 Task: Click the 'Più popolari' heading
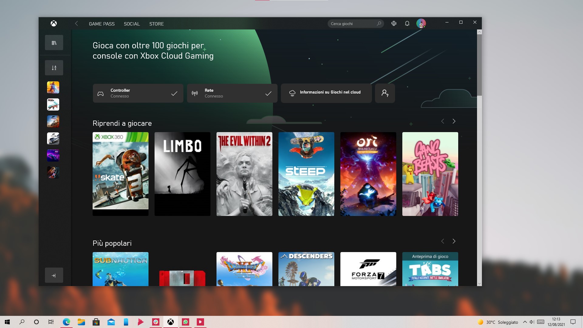coord(112,243)
